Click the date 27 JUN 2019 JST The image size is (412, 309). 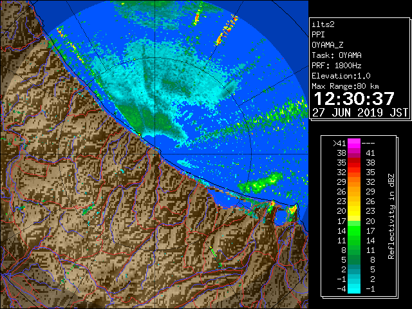(x=360, y=113)
